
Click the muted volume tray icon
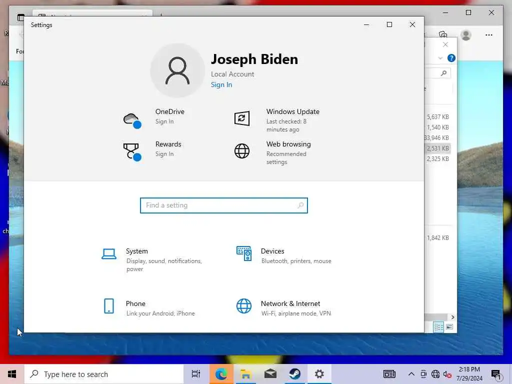(447, 374)
